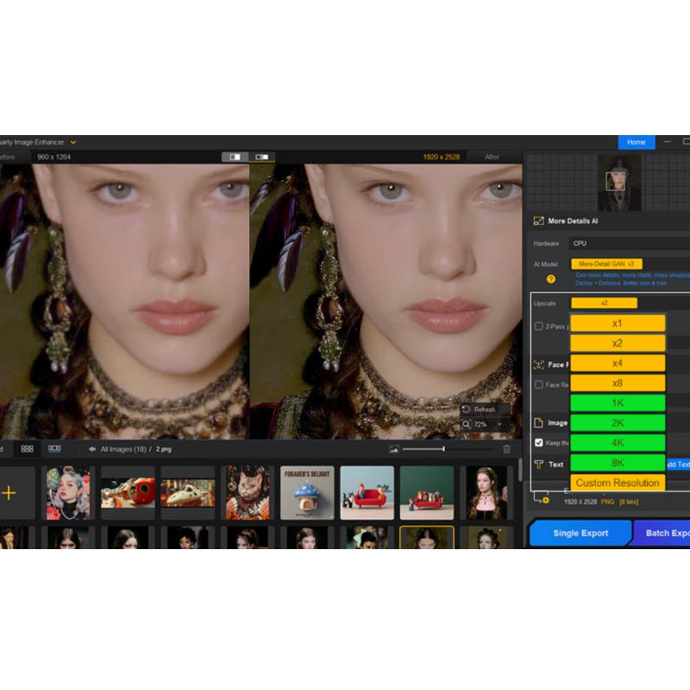Open the More-Detail GAN v3 model dropdown
The image size is (690, 690).
click(x=607, y=264)
